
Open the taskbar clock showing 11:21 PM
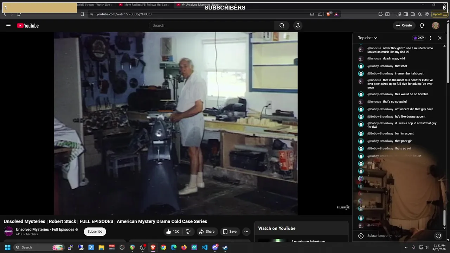pyautogui.click(x=439, y=247)
